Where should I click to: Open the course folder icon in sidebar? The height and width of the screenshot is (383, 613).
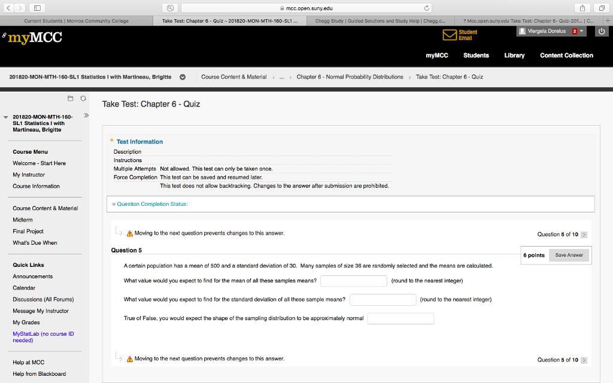(x=71, y=99)
